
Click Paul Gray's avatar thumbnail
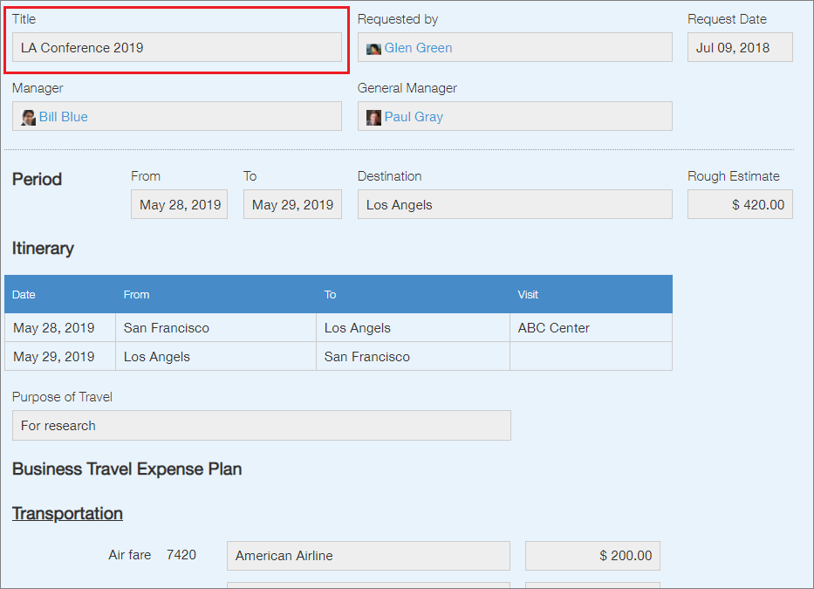373,117
